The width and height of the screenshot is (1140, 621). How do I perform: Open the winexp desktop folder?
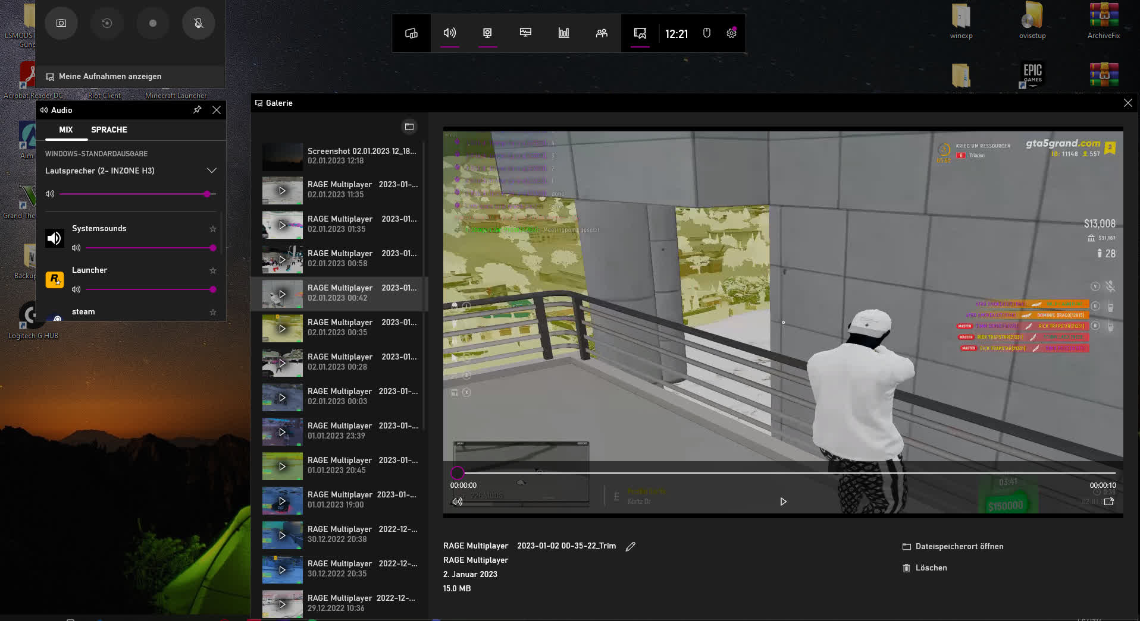[x=961, y=21]
